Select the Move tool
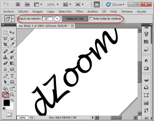 (x=12, y=32)
